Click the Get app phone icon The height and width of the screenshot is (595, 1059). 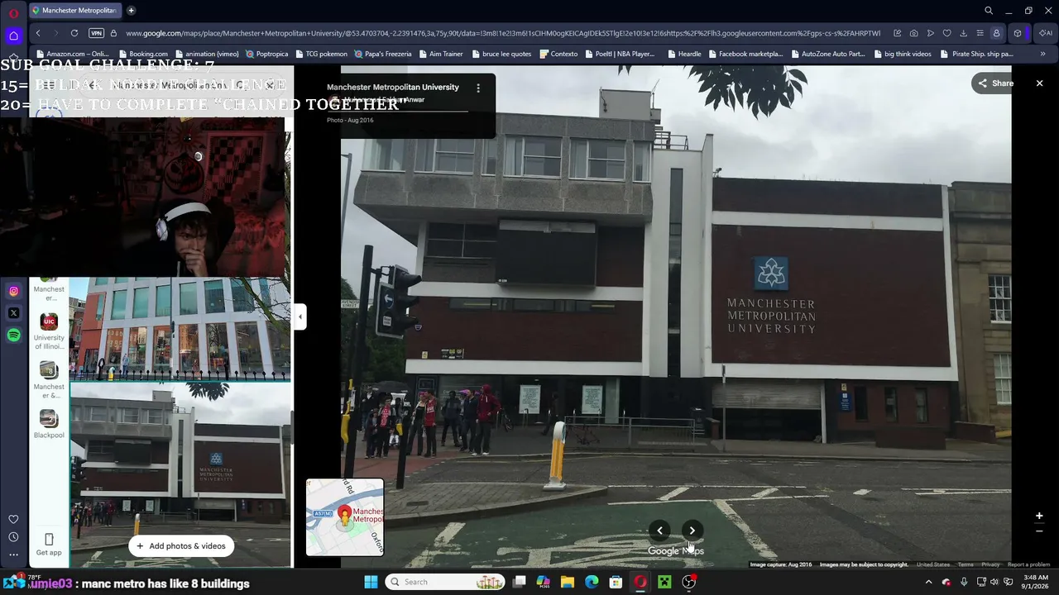click(49, 540)
